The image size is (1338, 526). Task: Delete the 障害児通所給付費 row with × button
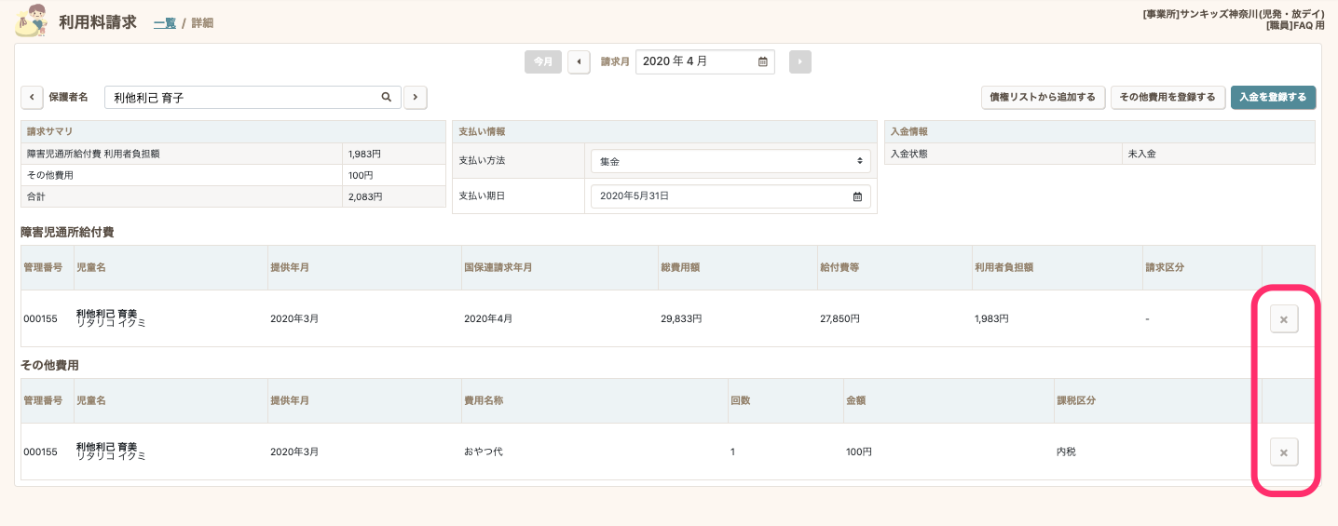[x=1283, y=319]
